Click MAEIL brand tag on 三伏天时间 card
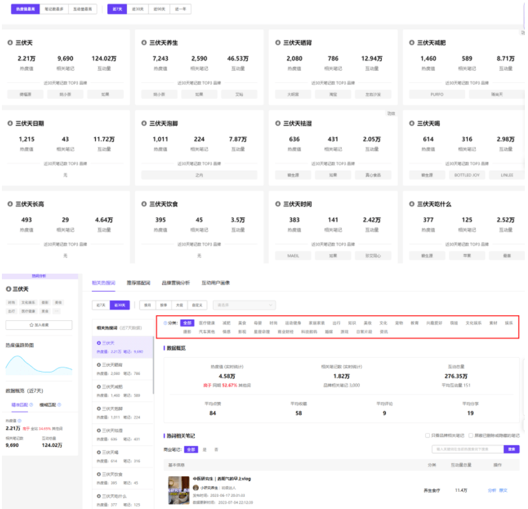Screen dimensions: 528x509 pyautogui.click(x=293, y=256)
